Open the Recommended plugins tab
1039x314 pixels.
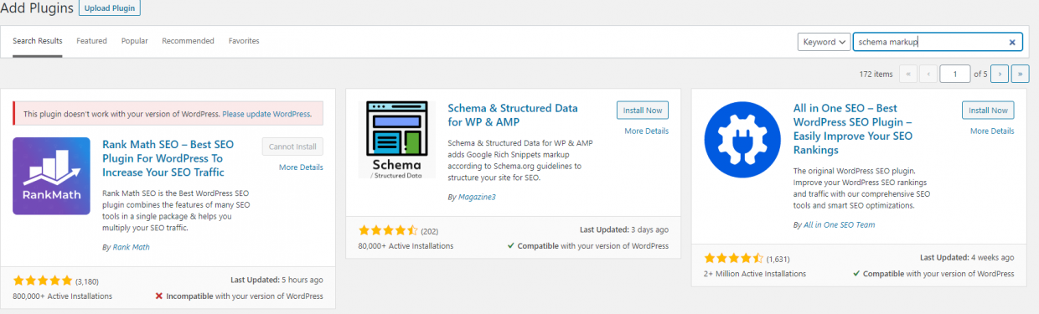(188, 41)
